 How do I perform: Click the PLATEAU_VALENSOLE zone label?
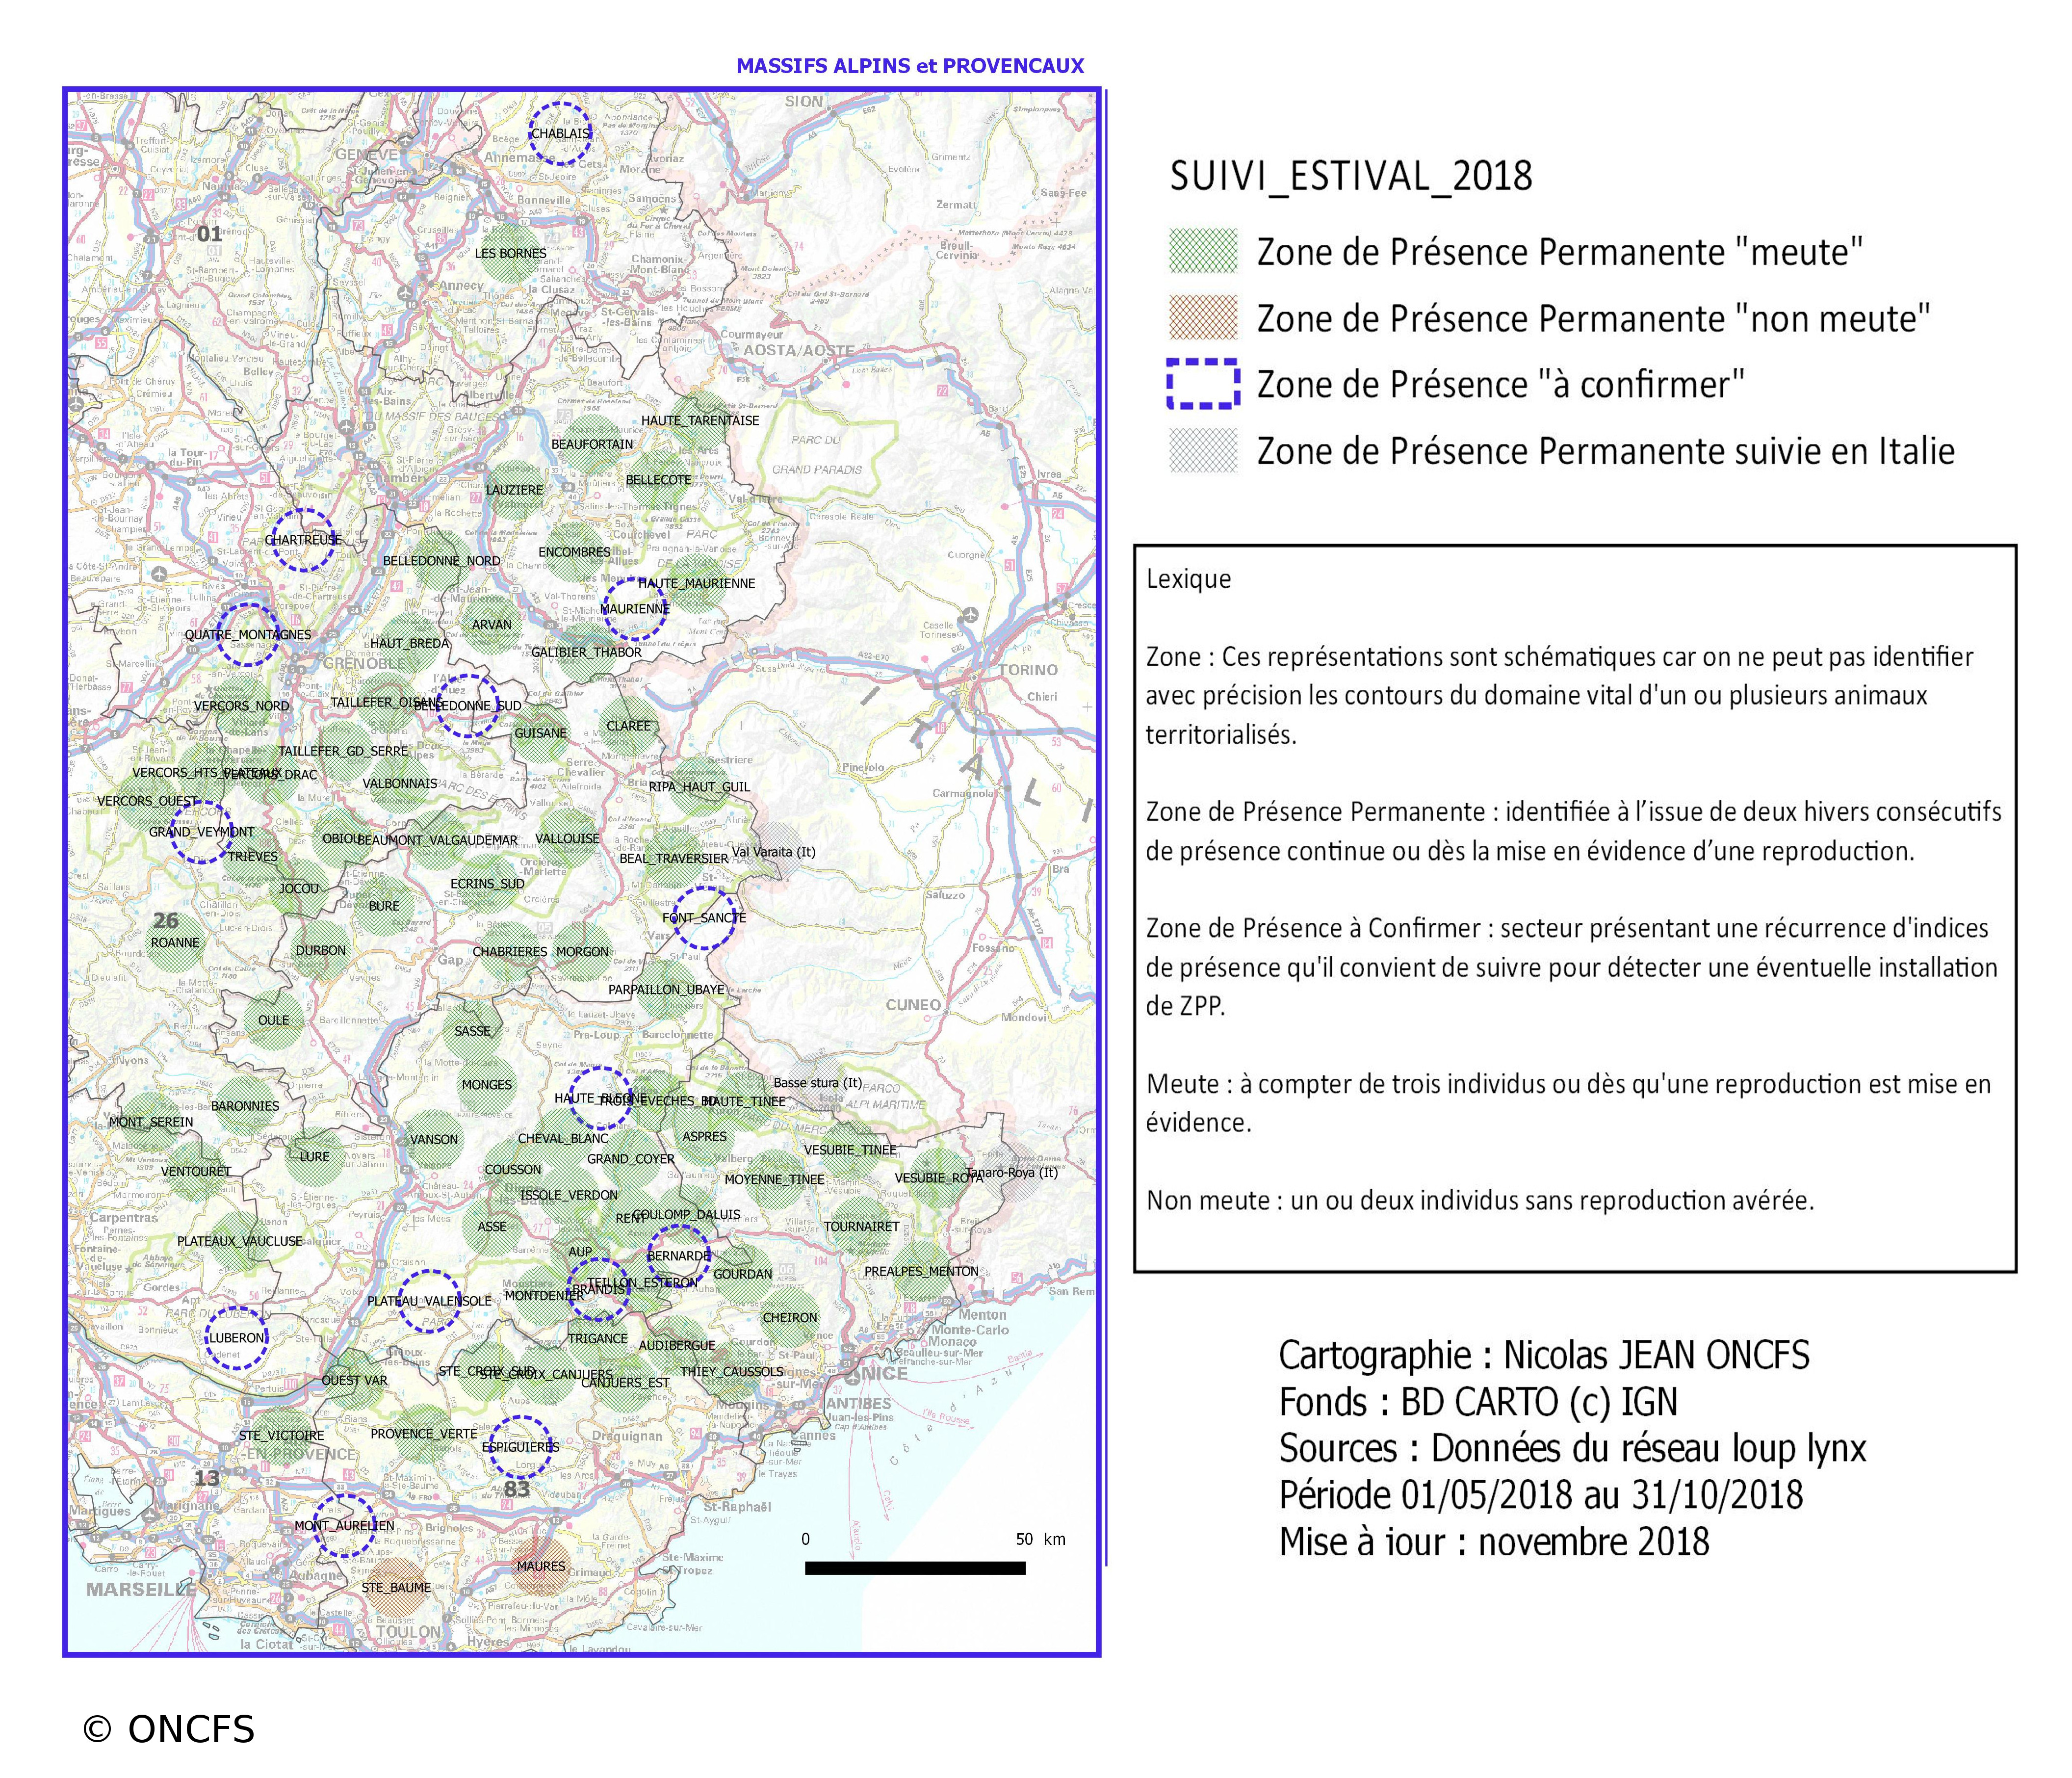429,1301
